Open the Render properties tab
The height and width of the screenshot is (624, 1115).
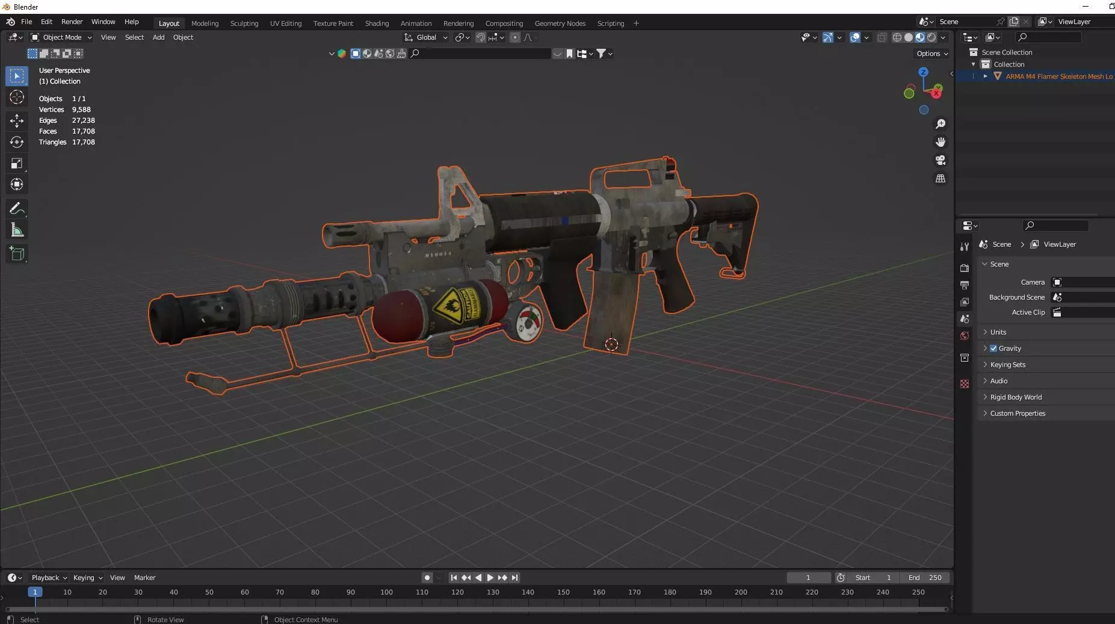[x=965, y=268]
